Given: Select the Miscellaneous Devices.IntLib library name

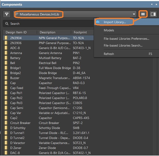Looking at the screenshot, I should point(39,14).
